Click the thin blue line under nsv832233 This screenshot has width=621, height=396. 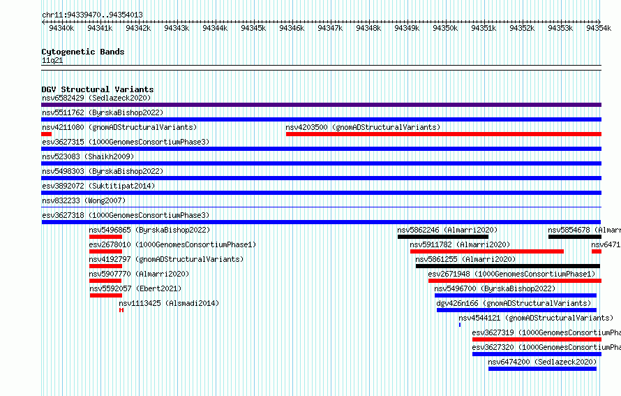coord(321,207)
